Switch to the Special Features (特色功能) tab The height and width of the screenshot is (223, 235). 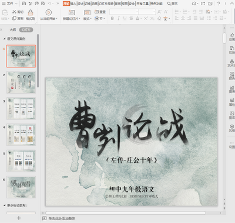[156, 4]
